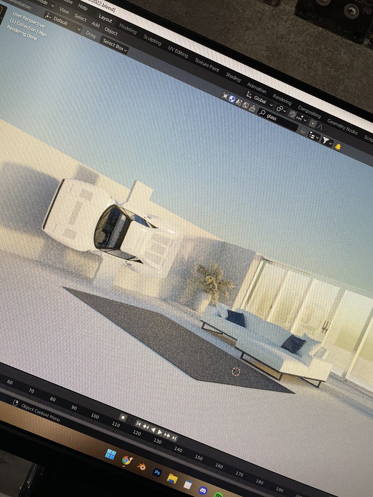Play the animation in reverse

pos(153,429)
